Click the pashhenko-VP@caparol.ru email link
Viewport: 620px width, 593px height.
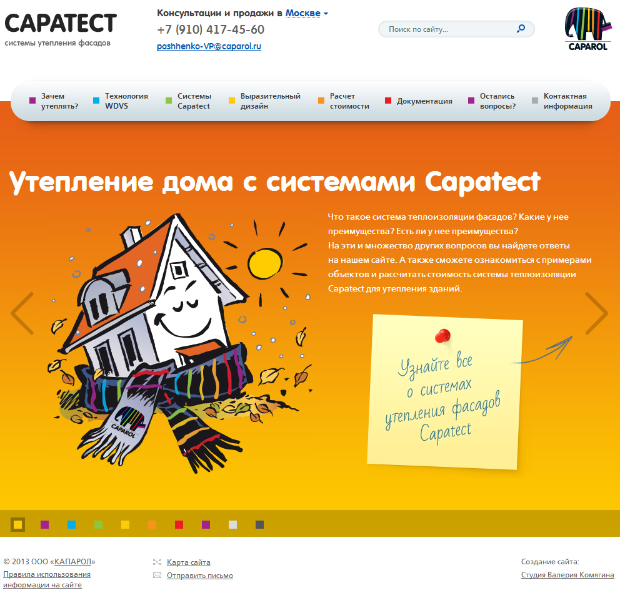click(x=209, y=46)
